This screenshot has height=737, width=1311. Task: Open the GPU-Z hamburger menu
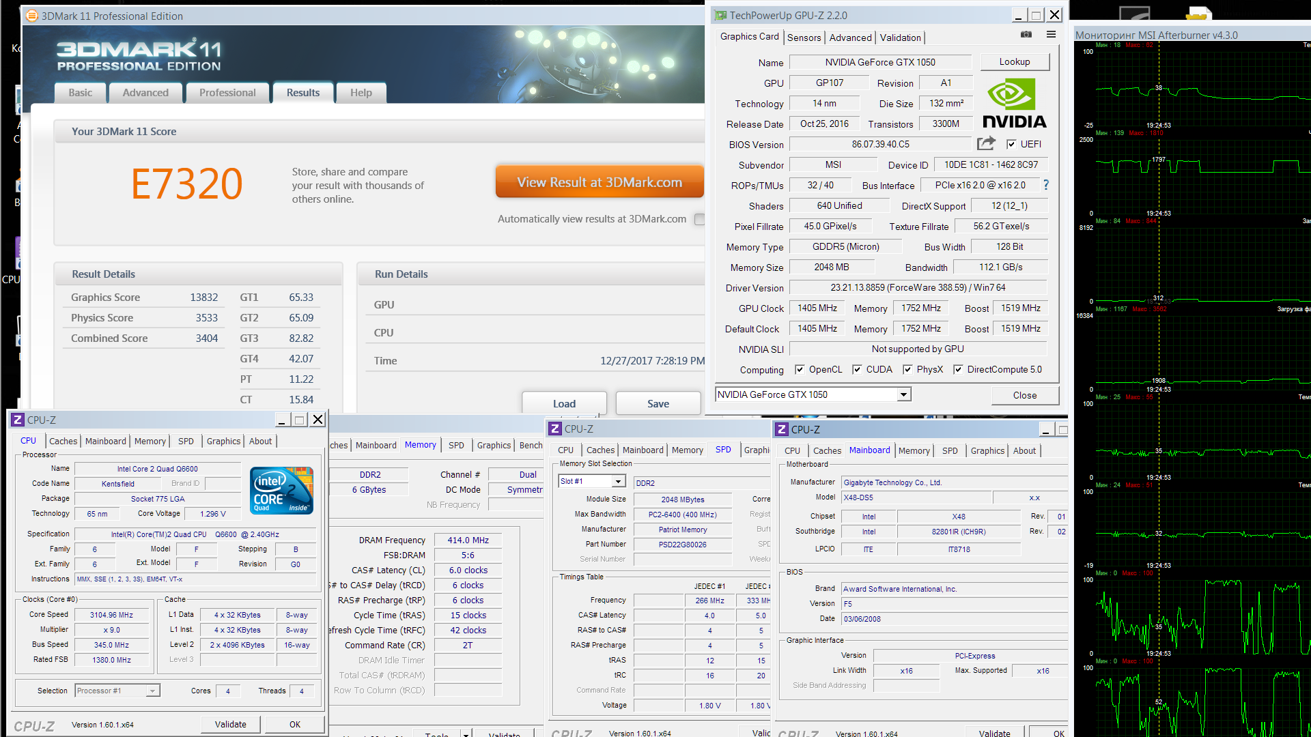pos(1052,35)
